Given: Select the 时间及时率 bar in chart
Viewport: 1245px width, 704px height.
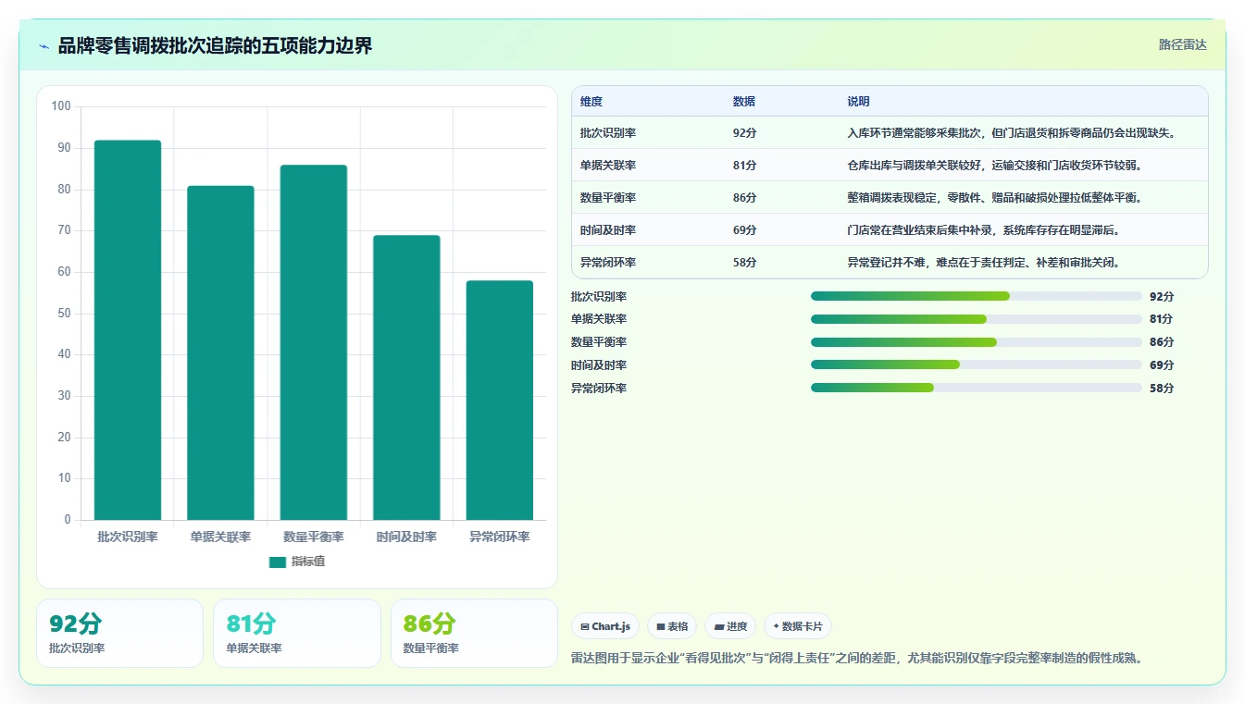Looking at the screenshot, I should tap(406, 377).
